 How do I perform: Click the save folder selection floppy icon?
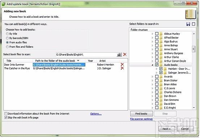click(x=188, y=24)
